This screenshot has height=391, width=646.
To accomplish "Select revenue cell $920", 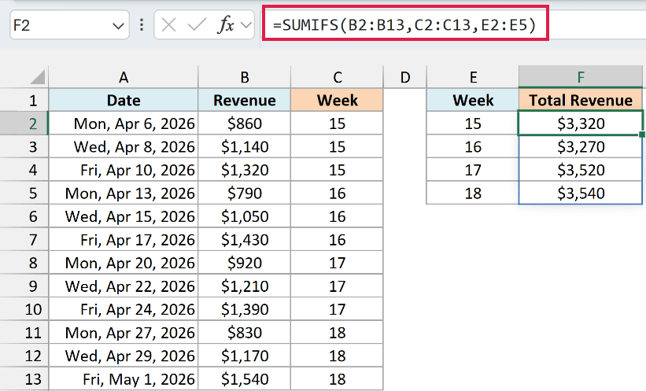I will (x=244, y=263).
